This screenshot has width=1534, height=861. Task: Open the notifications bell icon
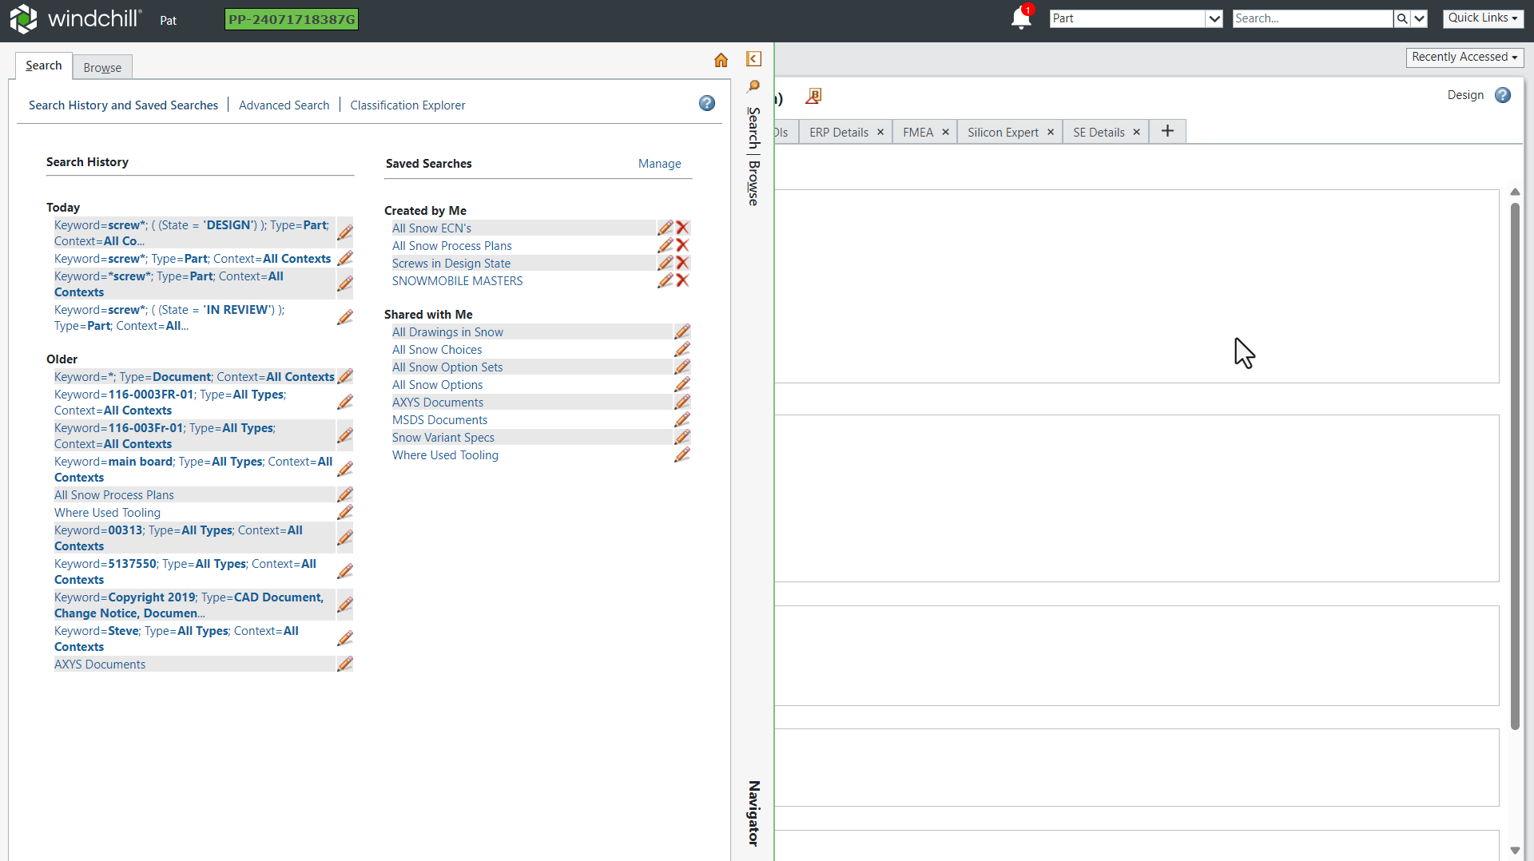click(x=1020, y=18)
